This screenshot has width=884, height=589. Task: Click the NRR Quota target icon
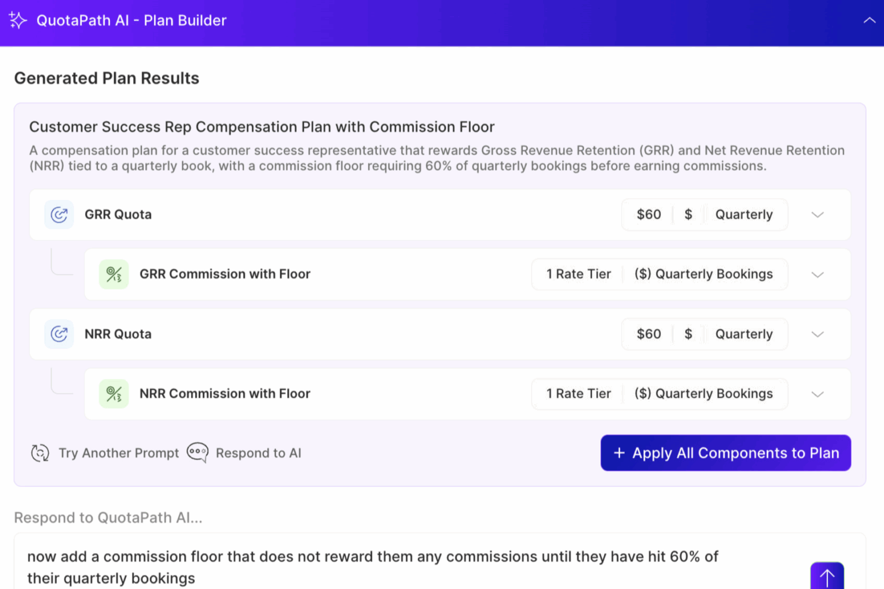(59, 334)
